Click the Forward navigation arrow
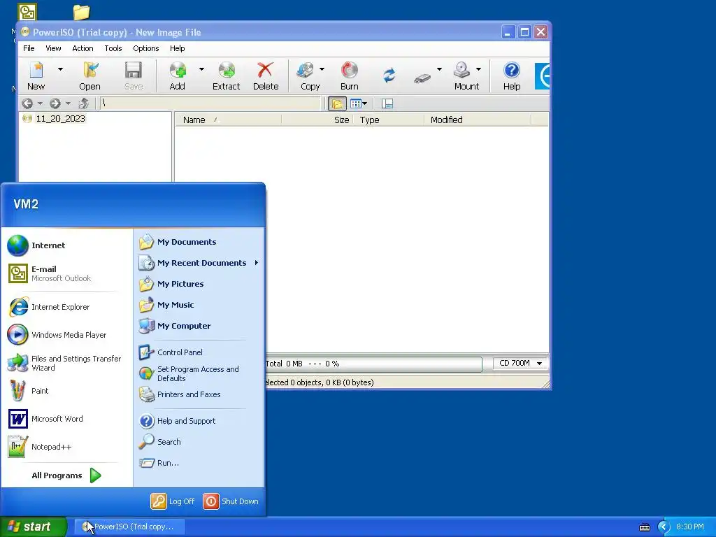716x537 pixels. (55, 103)
